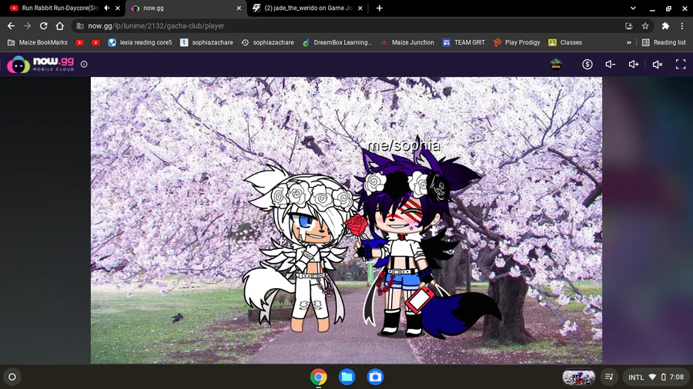Bookmark this page with the star
The width and height of the screenshot is (693, 389).
[x=645, y=26]
